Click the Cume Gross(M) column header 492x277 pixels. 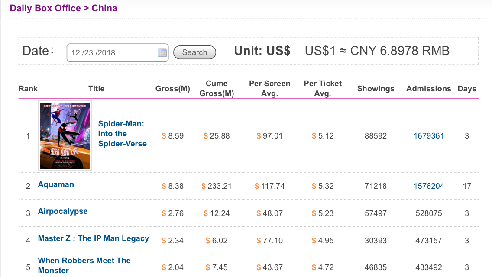(x=217, y=88)
